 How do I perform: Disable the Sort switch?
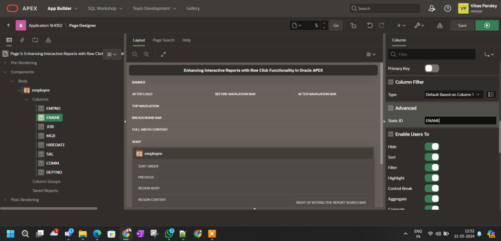click(432, 157)
